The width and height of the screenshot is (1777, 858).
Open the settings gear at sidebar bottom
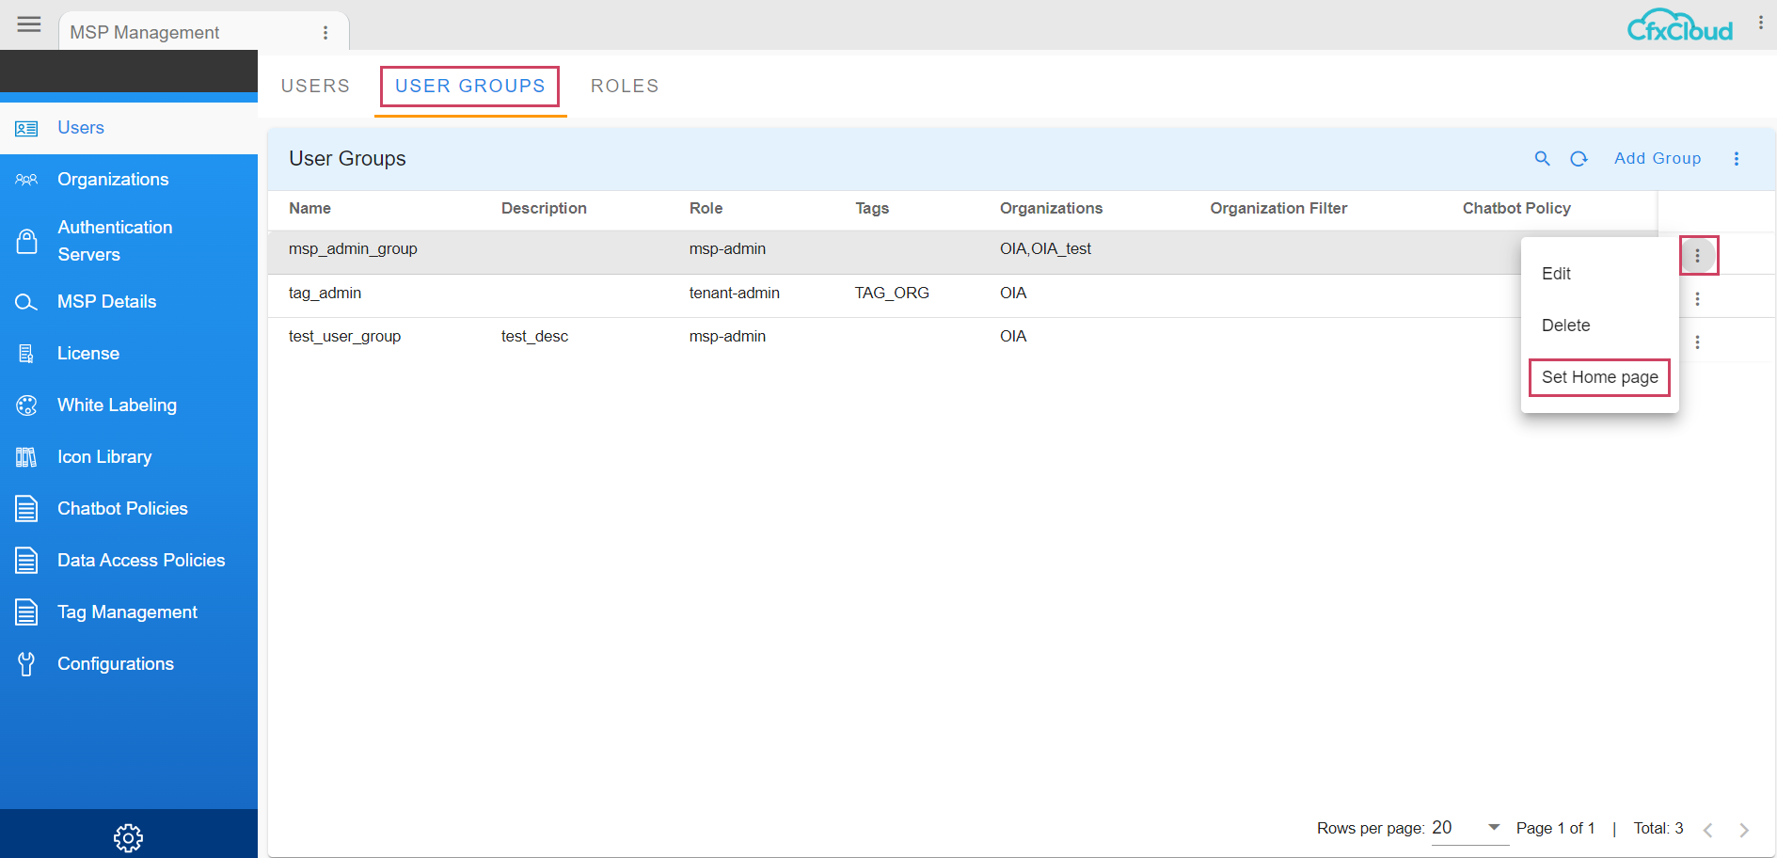(128, 836)
